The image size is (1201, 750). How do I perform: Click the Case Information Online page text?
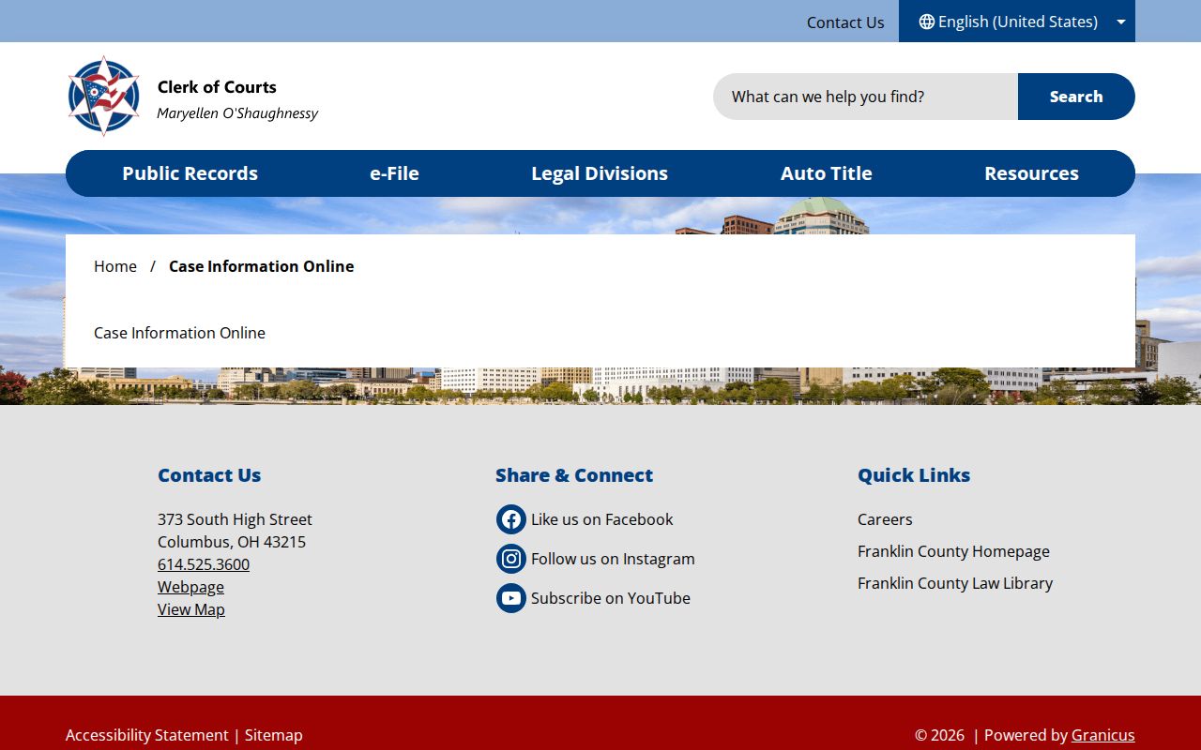(x=179, y=333)
